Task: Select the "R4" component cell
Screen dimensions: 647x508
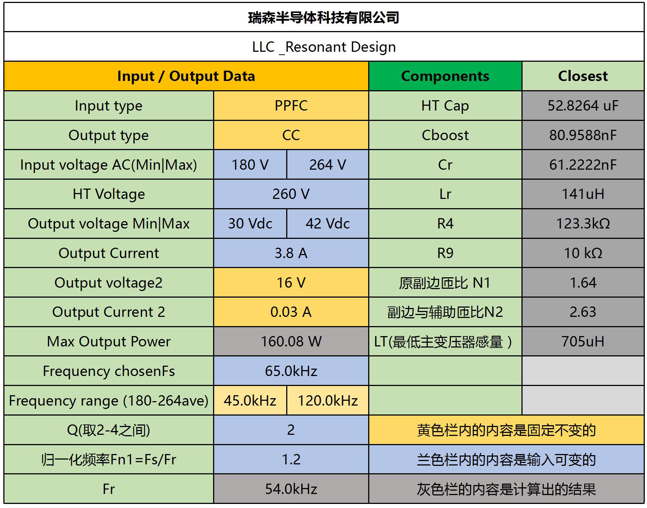Action: coord(445,224)
